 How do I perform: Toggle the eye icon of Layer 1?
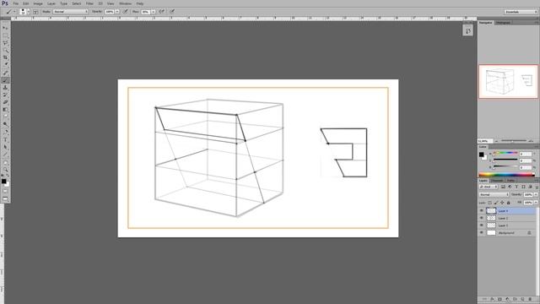coord(482,225)
